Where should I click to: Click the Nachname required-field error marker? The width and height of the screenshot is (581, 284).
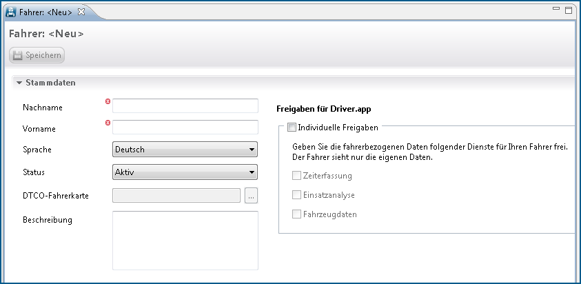click(x=108, y=102)
